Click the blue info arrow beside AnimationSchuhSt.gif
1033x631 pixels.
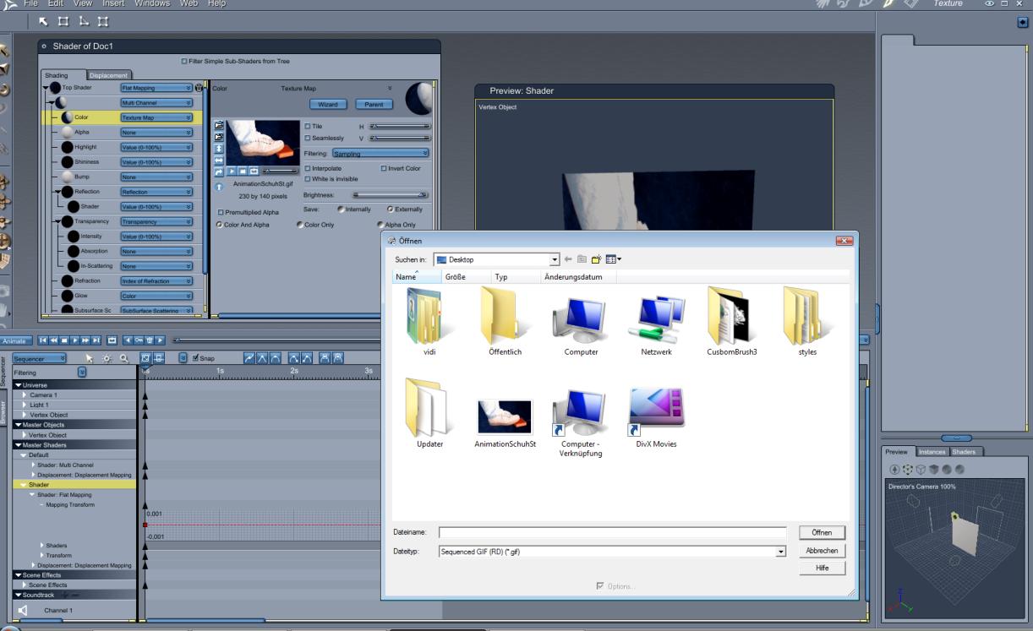[219, 187]
